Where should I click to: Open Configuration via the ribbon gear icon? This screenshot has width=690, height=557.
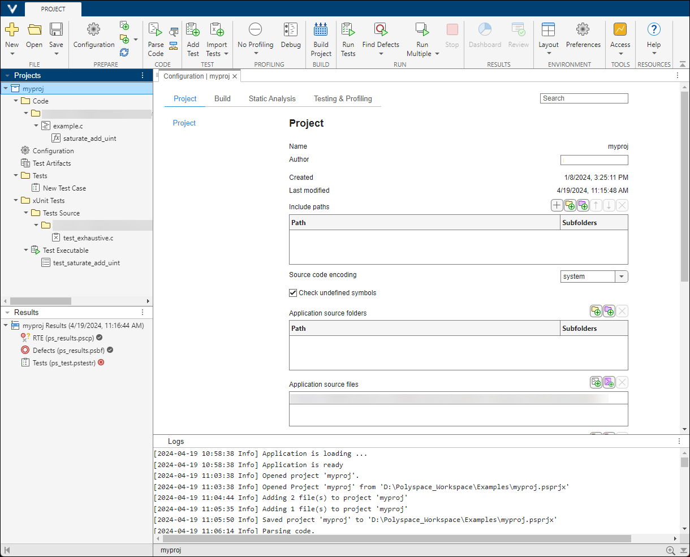coord(94,29)
